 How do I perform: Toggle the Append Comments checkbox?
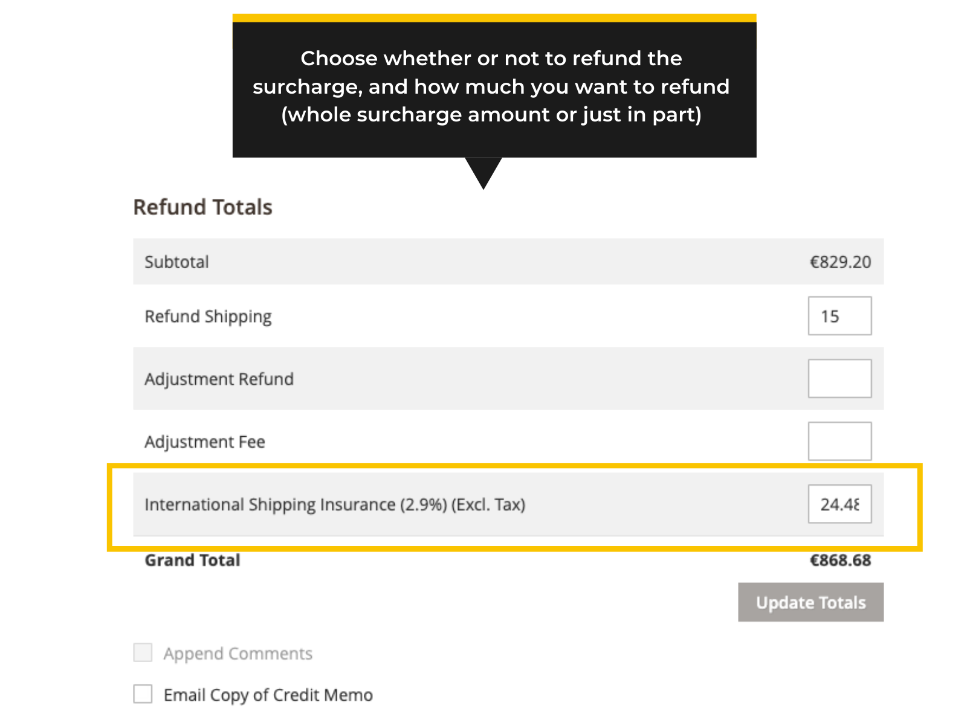(143, 652)
